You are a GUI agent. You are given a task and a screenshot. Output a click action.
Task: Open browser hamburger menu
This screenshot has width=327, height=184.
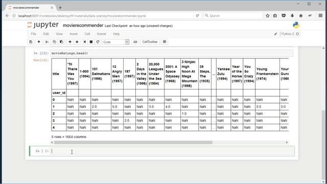pyautogui.click(x=320, y=16)
